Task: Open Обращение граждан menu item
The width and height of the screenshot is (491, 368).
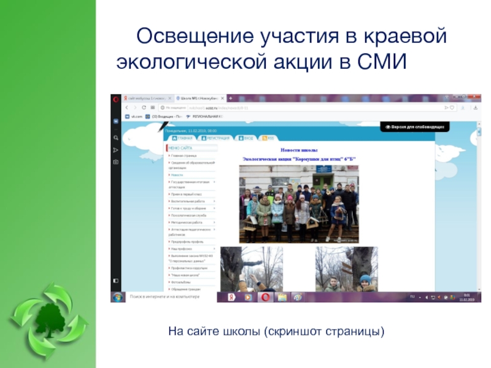Action: click(x=186, y=289)
